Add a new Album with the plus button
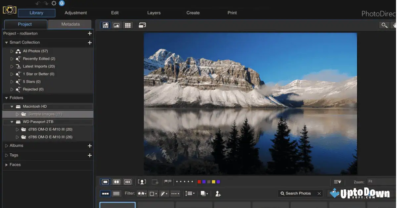 [x=90, y=146]
